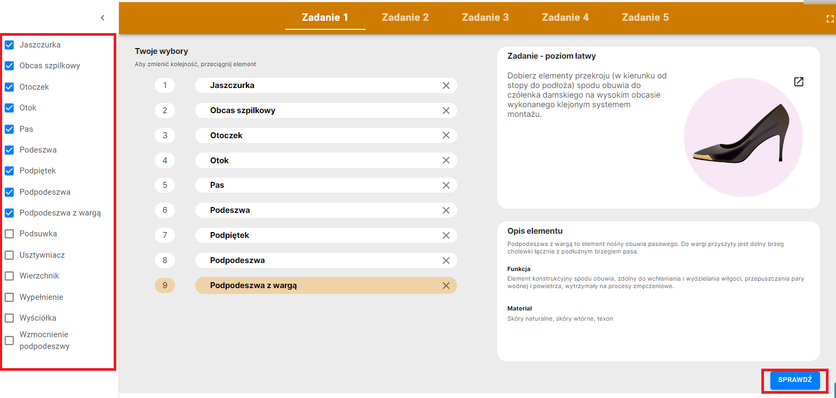Remove Obcas szpilkowy with its X icon
This screenshot has height=398, width=836.
(446, 110)
